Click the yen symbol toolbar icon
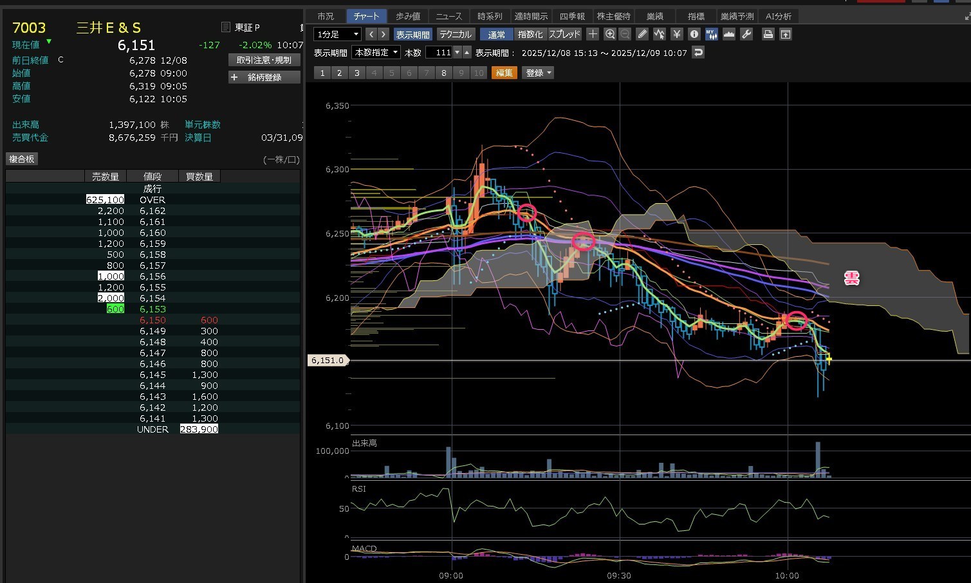The image size is (971, 583). click(x=677, y=34)
